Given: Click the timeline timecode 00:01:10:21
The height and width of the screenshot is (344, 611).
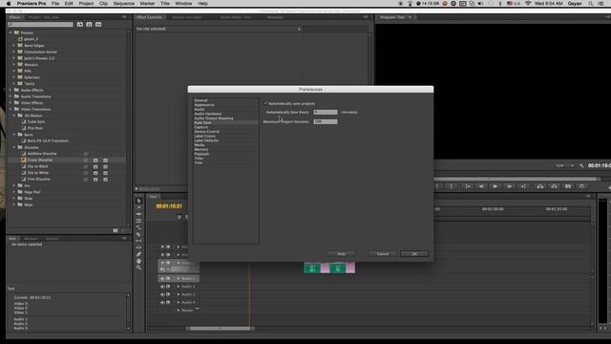Looking at the screenshot, I should point(169,206).
